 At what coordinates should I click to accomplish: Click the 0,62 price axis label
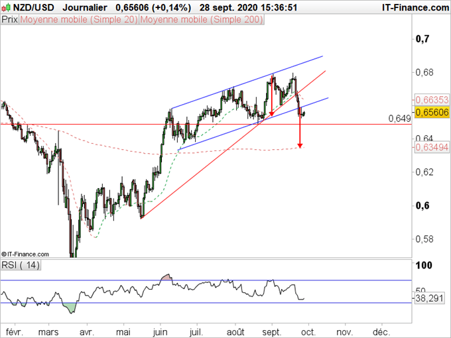coord(424,172)
